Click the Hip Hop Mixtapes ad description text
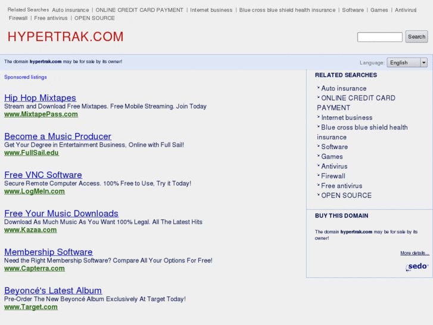The height and width of the screenshot is (325, 433). [x=105, y=106]
